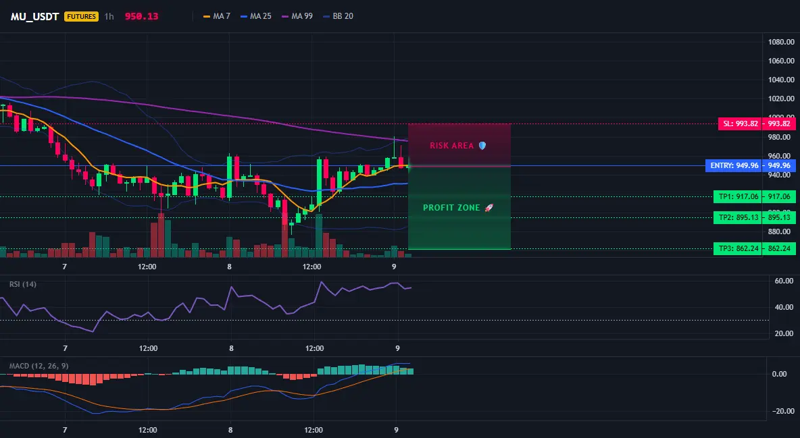Image resolution: width=800 pixels, height=438 pixels.
Task: Select the 1h timeframe label
Action: coord(109,16)
